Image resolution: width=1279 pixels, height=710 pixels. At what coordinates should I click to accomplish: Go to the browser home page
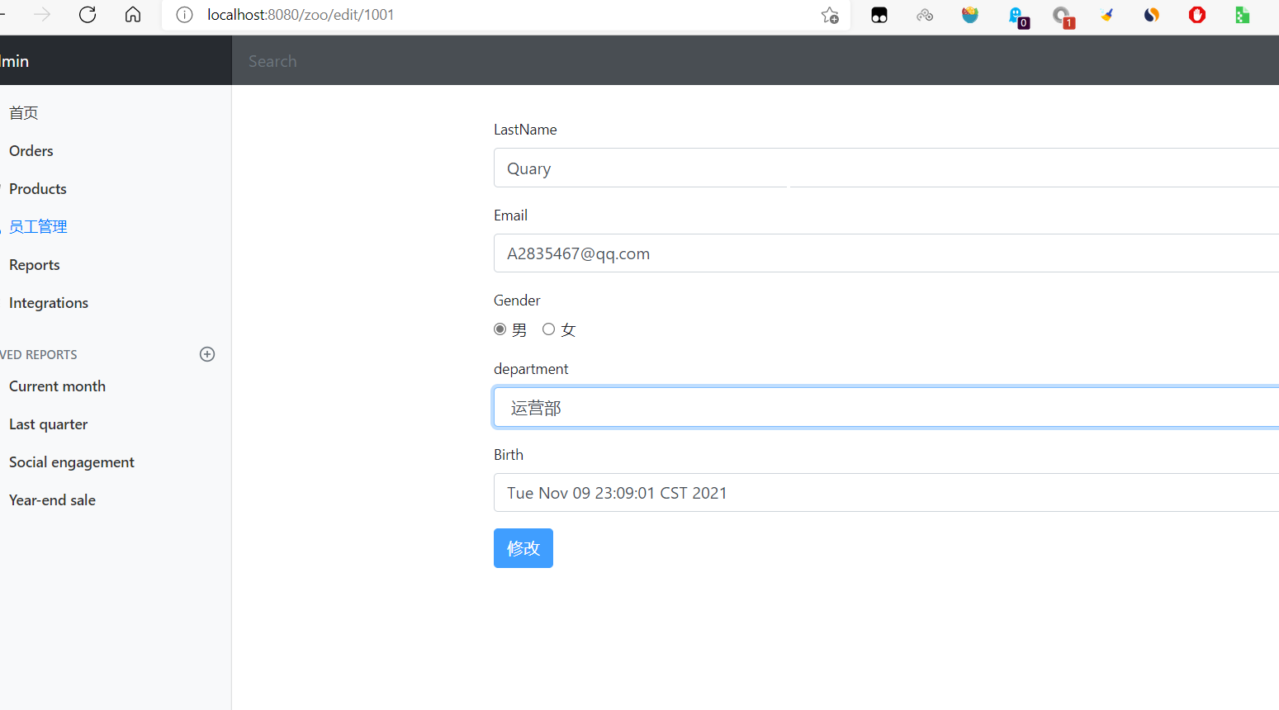point(133,15)
